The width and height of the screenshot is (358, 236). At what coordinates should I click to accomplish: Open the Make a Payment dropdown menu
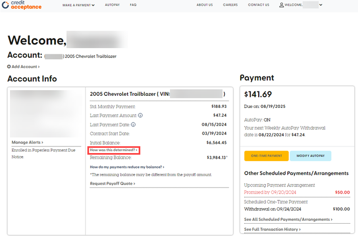(x=78, y=5)
